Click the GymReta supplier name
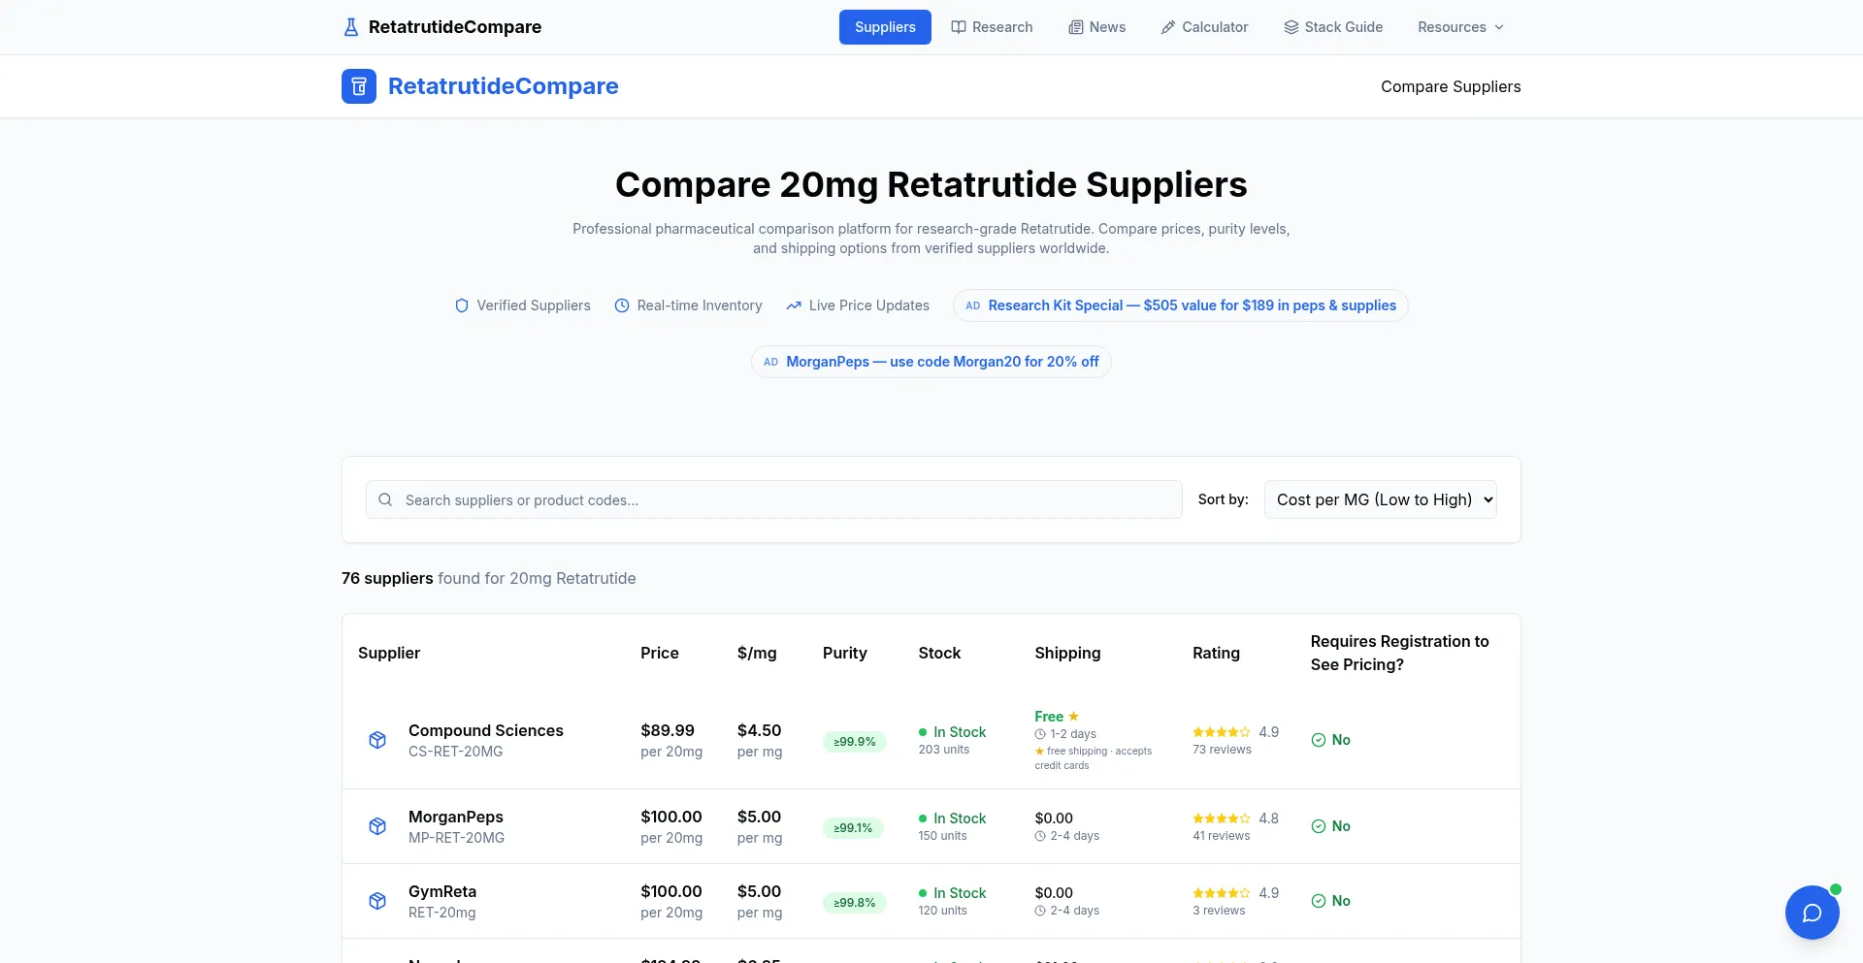This screenshot has height=963, width=1863. click(442, 891)
